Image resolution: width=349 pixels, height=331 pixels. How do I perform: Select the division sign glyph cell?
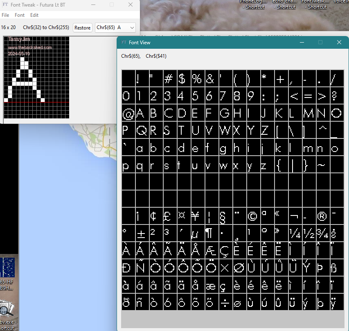coord(225,303)
